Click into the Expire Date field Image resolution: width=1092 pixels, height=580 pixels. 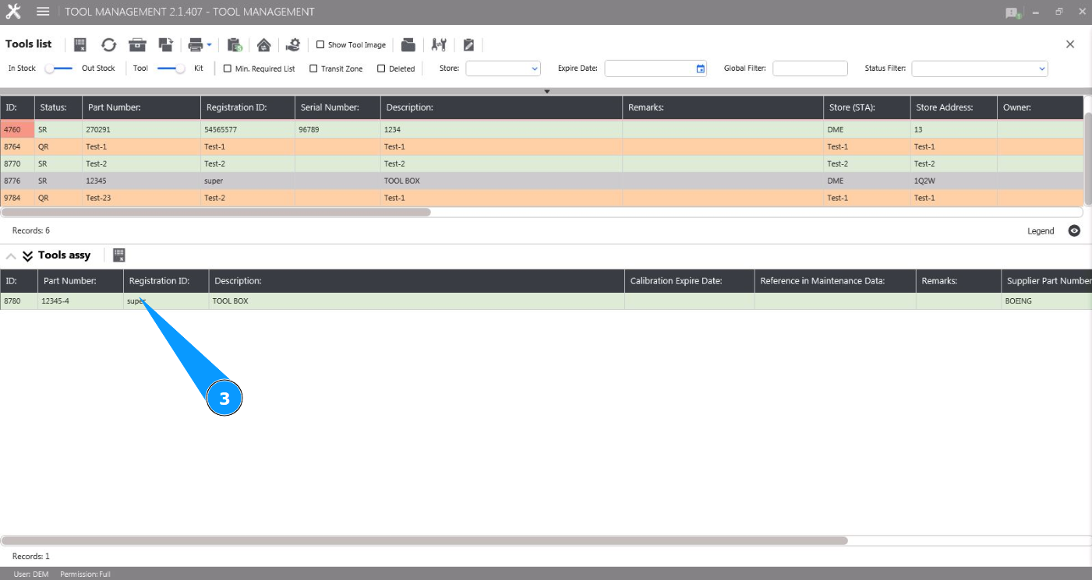tap(650, 69)
